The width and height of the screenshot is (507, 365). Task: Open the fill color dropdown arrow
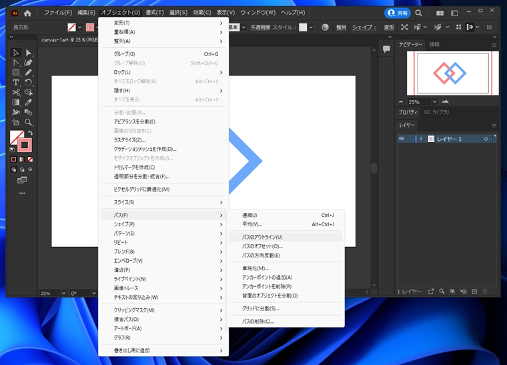click(x=79, y=27)
